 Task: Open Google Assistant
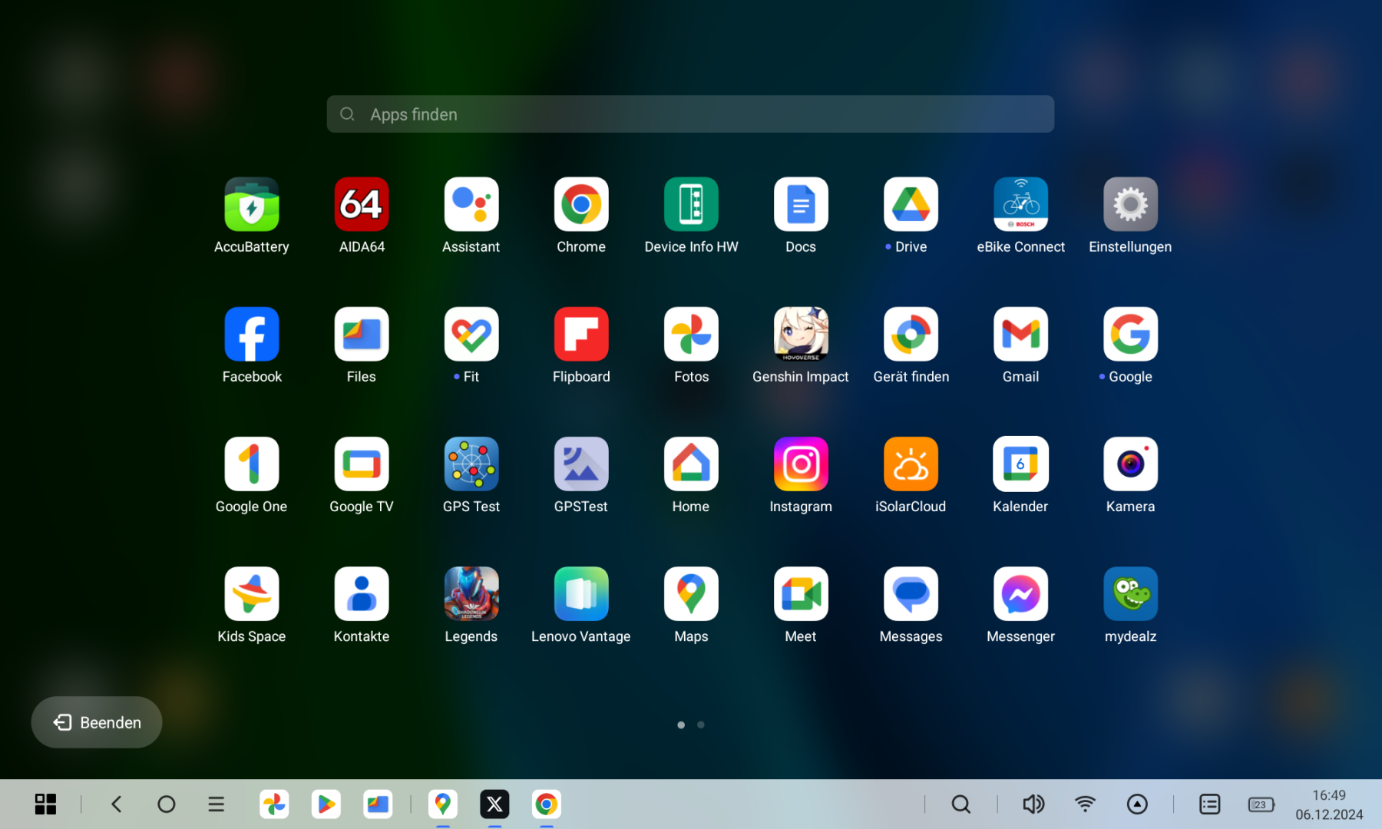471,204
